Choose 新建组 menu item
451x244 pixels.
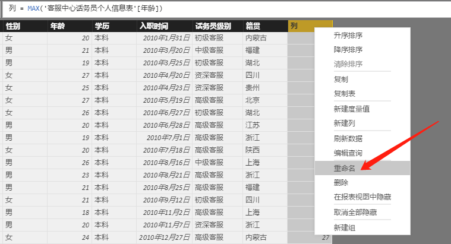pos(344,227)
